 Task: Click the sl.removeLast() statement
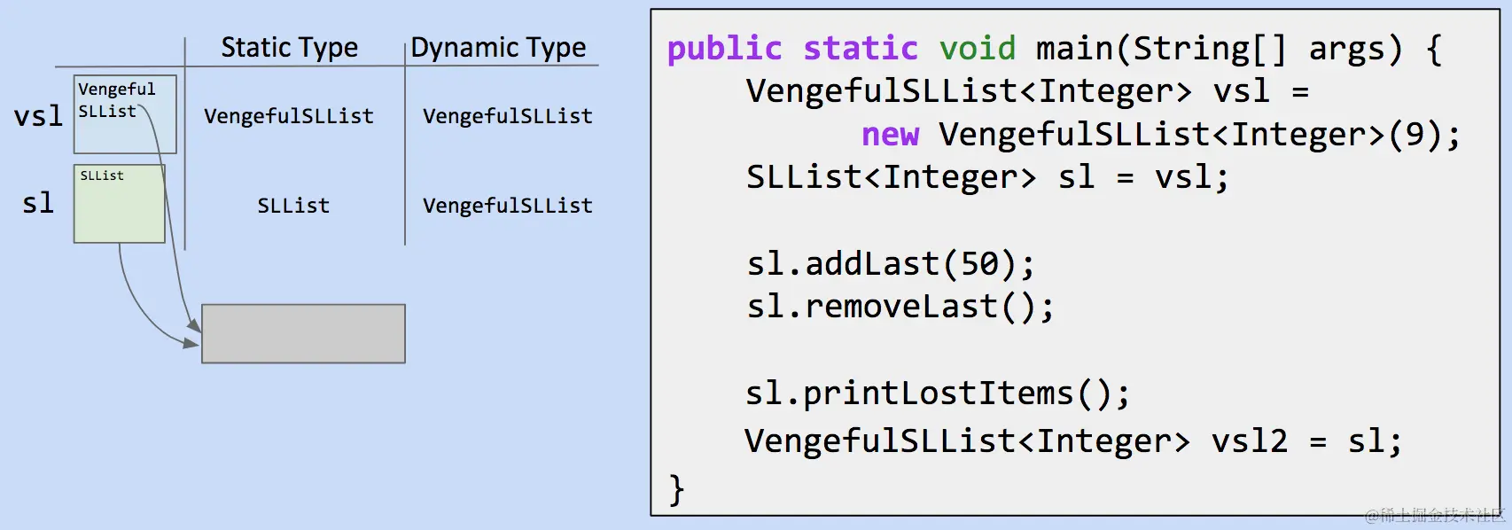[900, 307]
